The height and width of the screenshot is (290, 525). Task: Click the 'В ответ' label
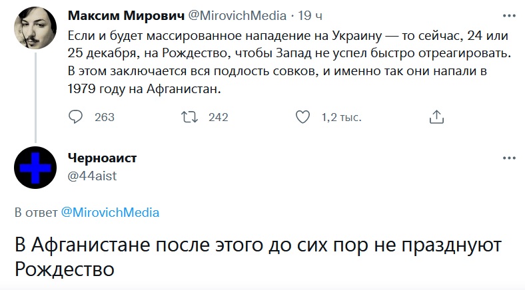click(36, 213)
